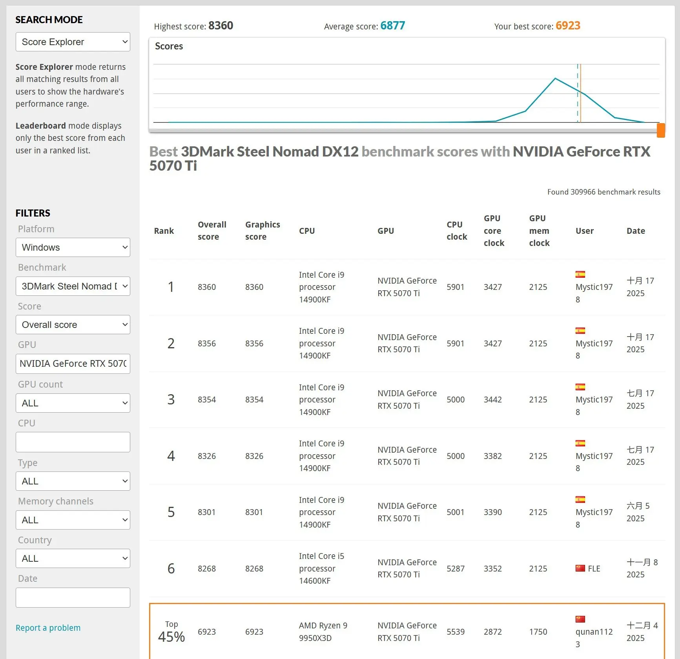The image size is (680, 659).
Task: Click the Graphics score column header
Action: [263, 231]
